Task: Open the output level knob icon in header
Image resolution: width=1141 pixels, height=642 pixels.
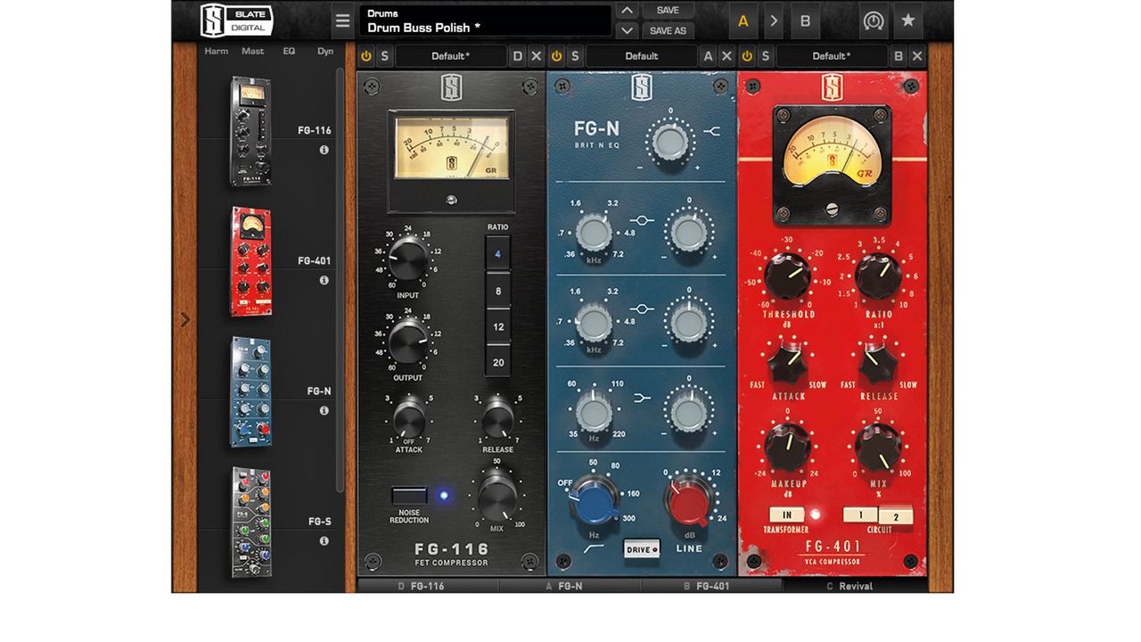Action: coord(874,21)
